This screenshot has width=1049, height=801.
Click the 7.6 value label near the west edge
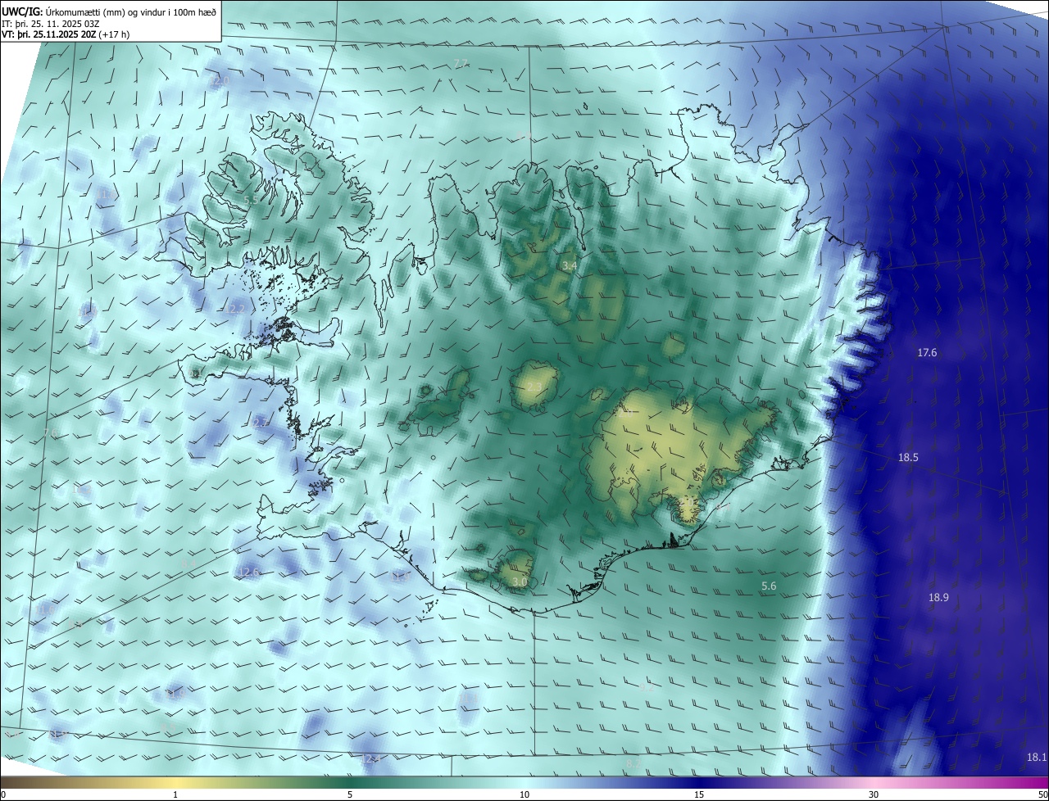coord(51,432)
